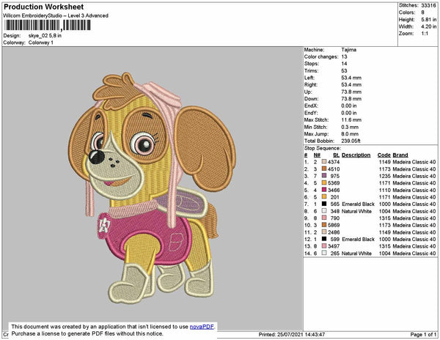The width and height of the screenshot is (440, 340).
Task: Select the Min Stitch value 0.3 mm
Action: click(x=350, y=127)
